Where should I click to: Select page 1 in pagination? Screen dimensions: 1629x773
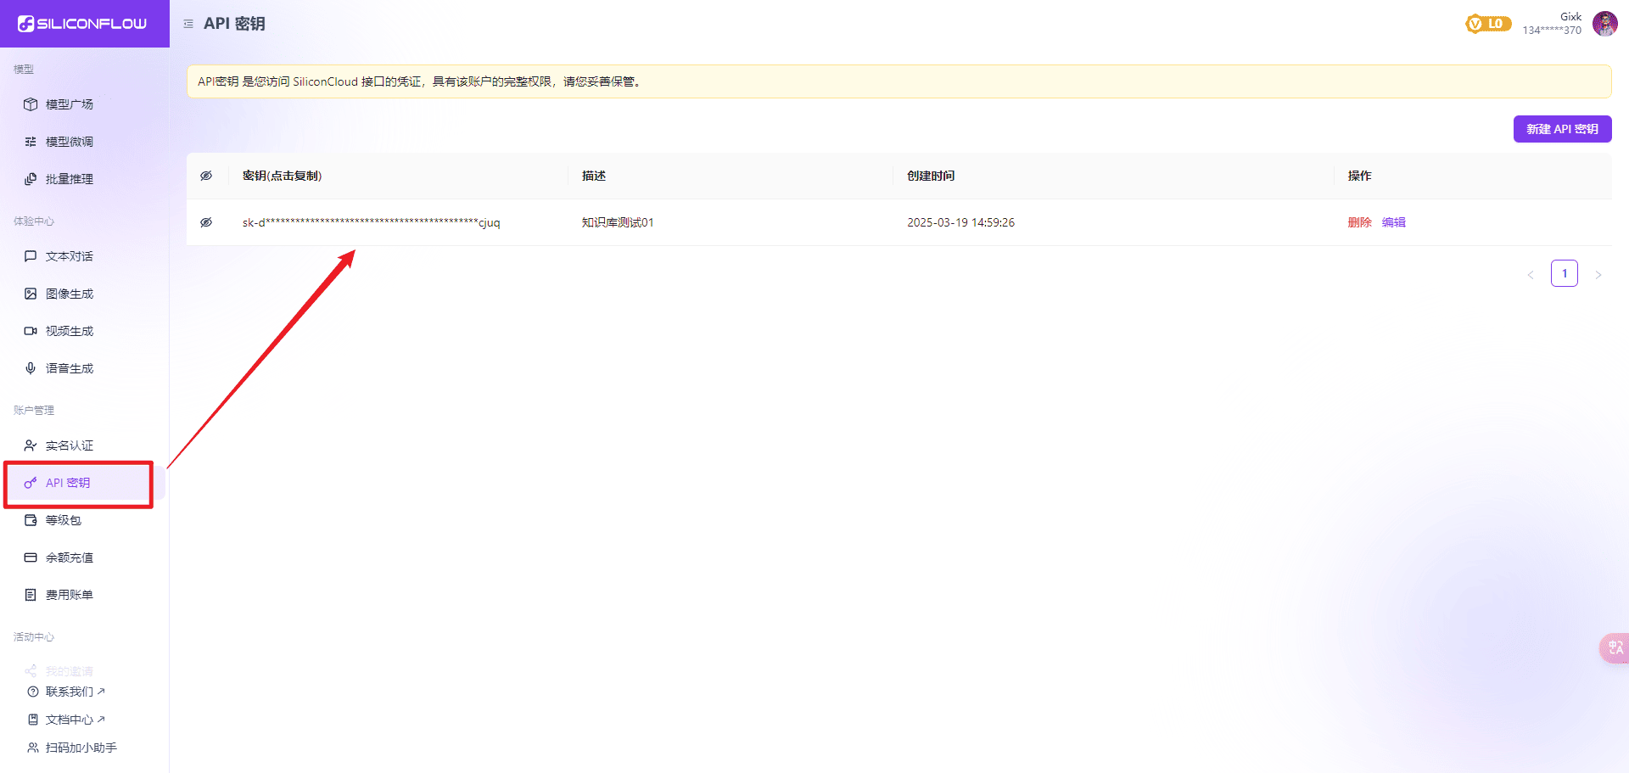[x=1565, y=273]
